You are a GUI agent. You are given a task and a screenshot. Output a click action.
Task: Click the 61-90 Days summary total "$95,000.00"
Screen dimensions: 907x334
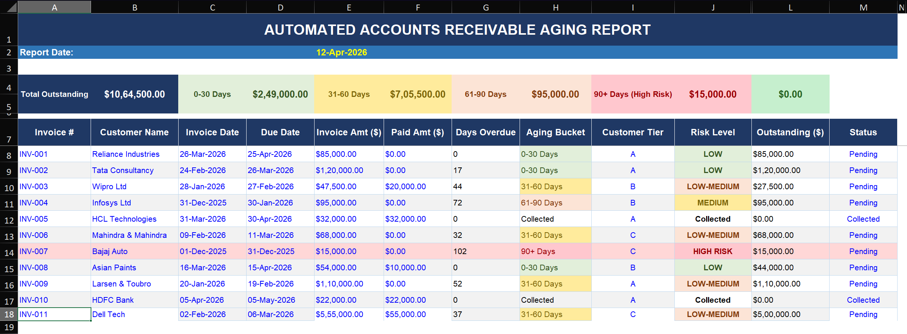pos(555,94)
